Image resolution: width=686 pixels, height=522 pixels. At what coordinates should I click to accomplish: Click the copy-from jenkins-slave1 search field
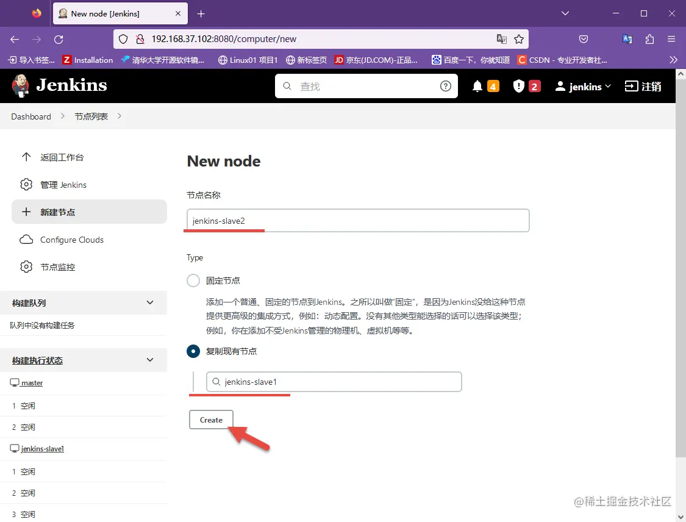[x=334, y=382]
